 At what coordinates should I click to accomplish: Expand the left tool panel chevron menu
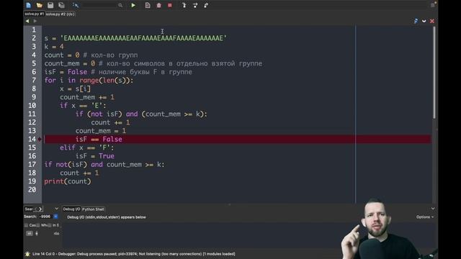(56, 209)
